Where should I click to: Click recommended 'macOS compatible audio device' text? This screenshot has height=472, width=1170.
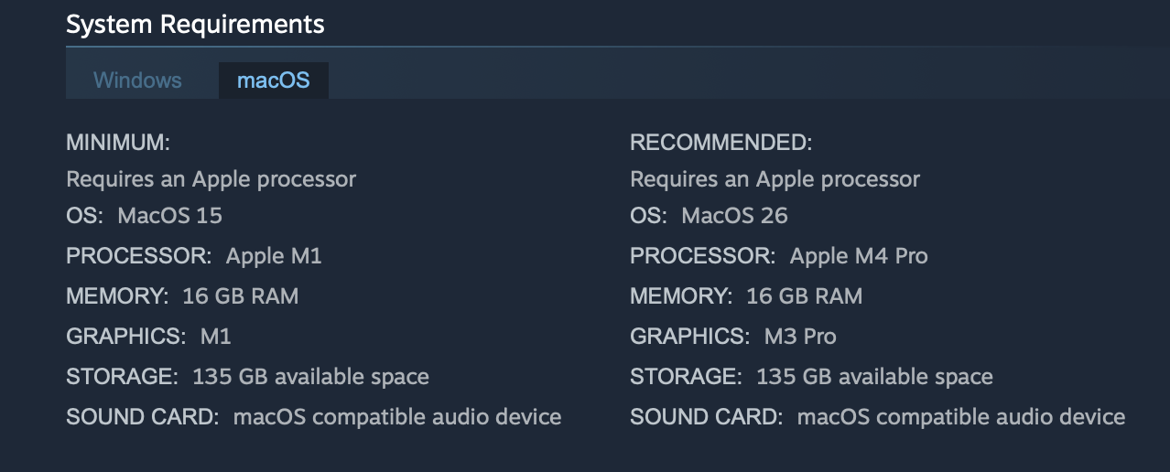point(961,417)
